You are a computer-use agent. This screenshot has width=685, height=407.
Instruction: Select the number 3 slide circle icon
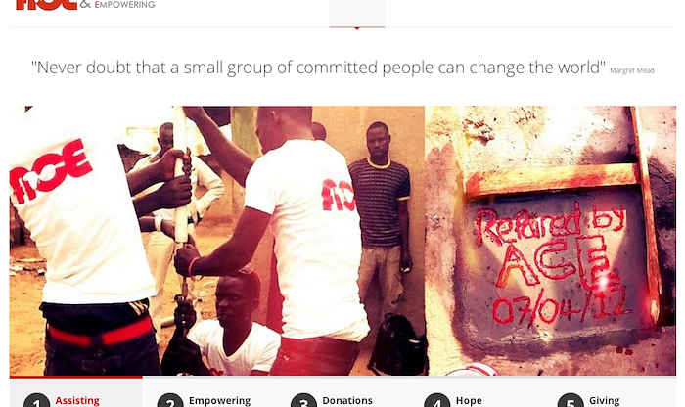coord(303,401)
